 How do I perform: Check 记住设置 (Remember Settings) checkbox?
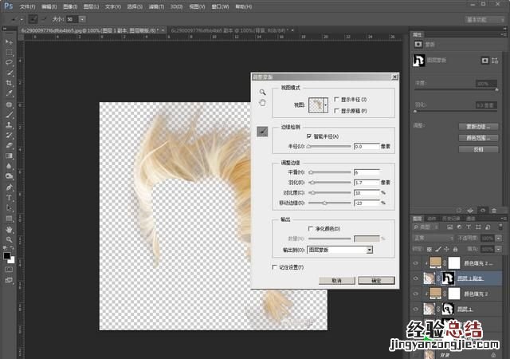pyautogui.click(x=274, y=267)
